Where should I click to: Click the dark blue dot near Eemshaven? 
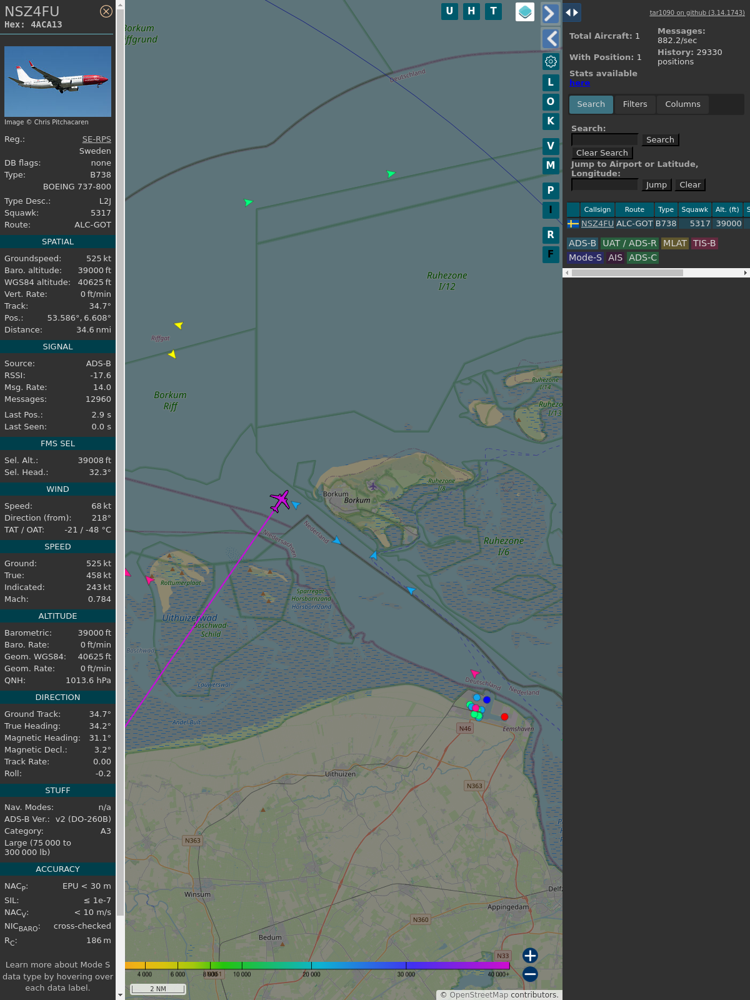coord(486,700)
